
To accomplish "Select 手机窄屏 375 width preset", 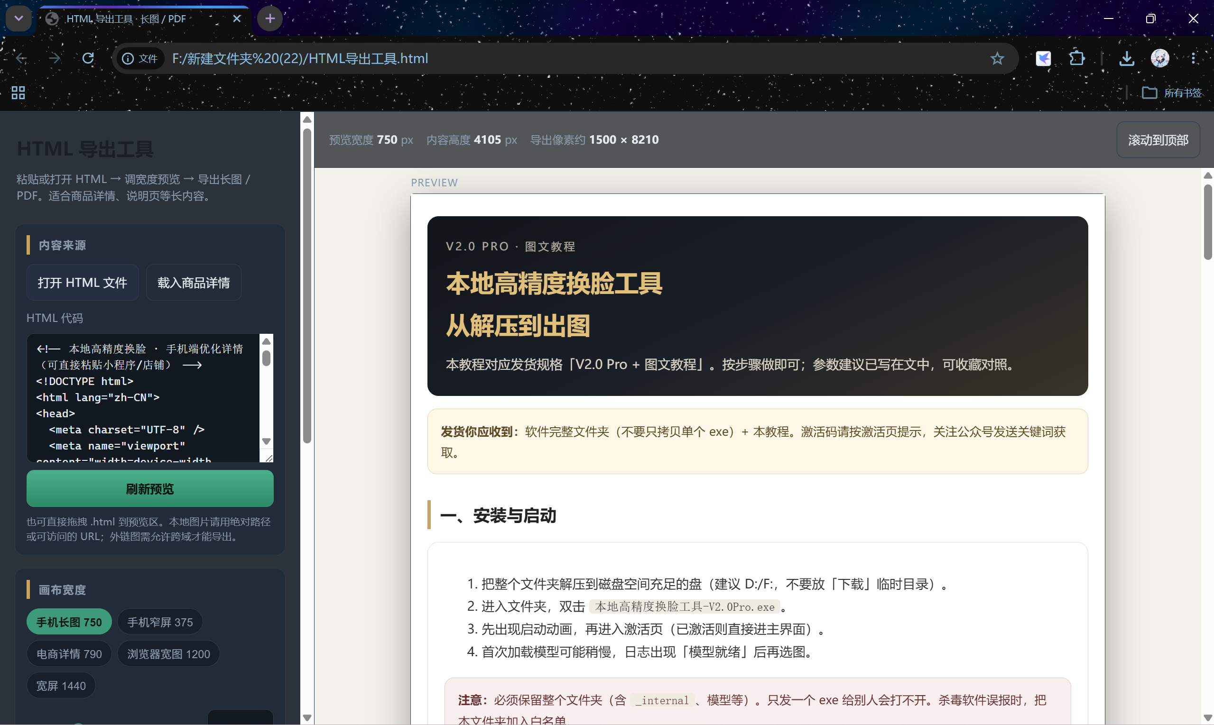I will coord(160,622).
